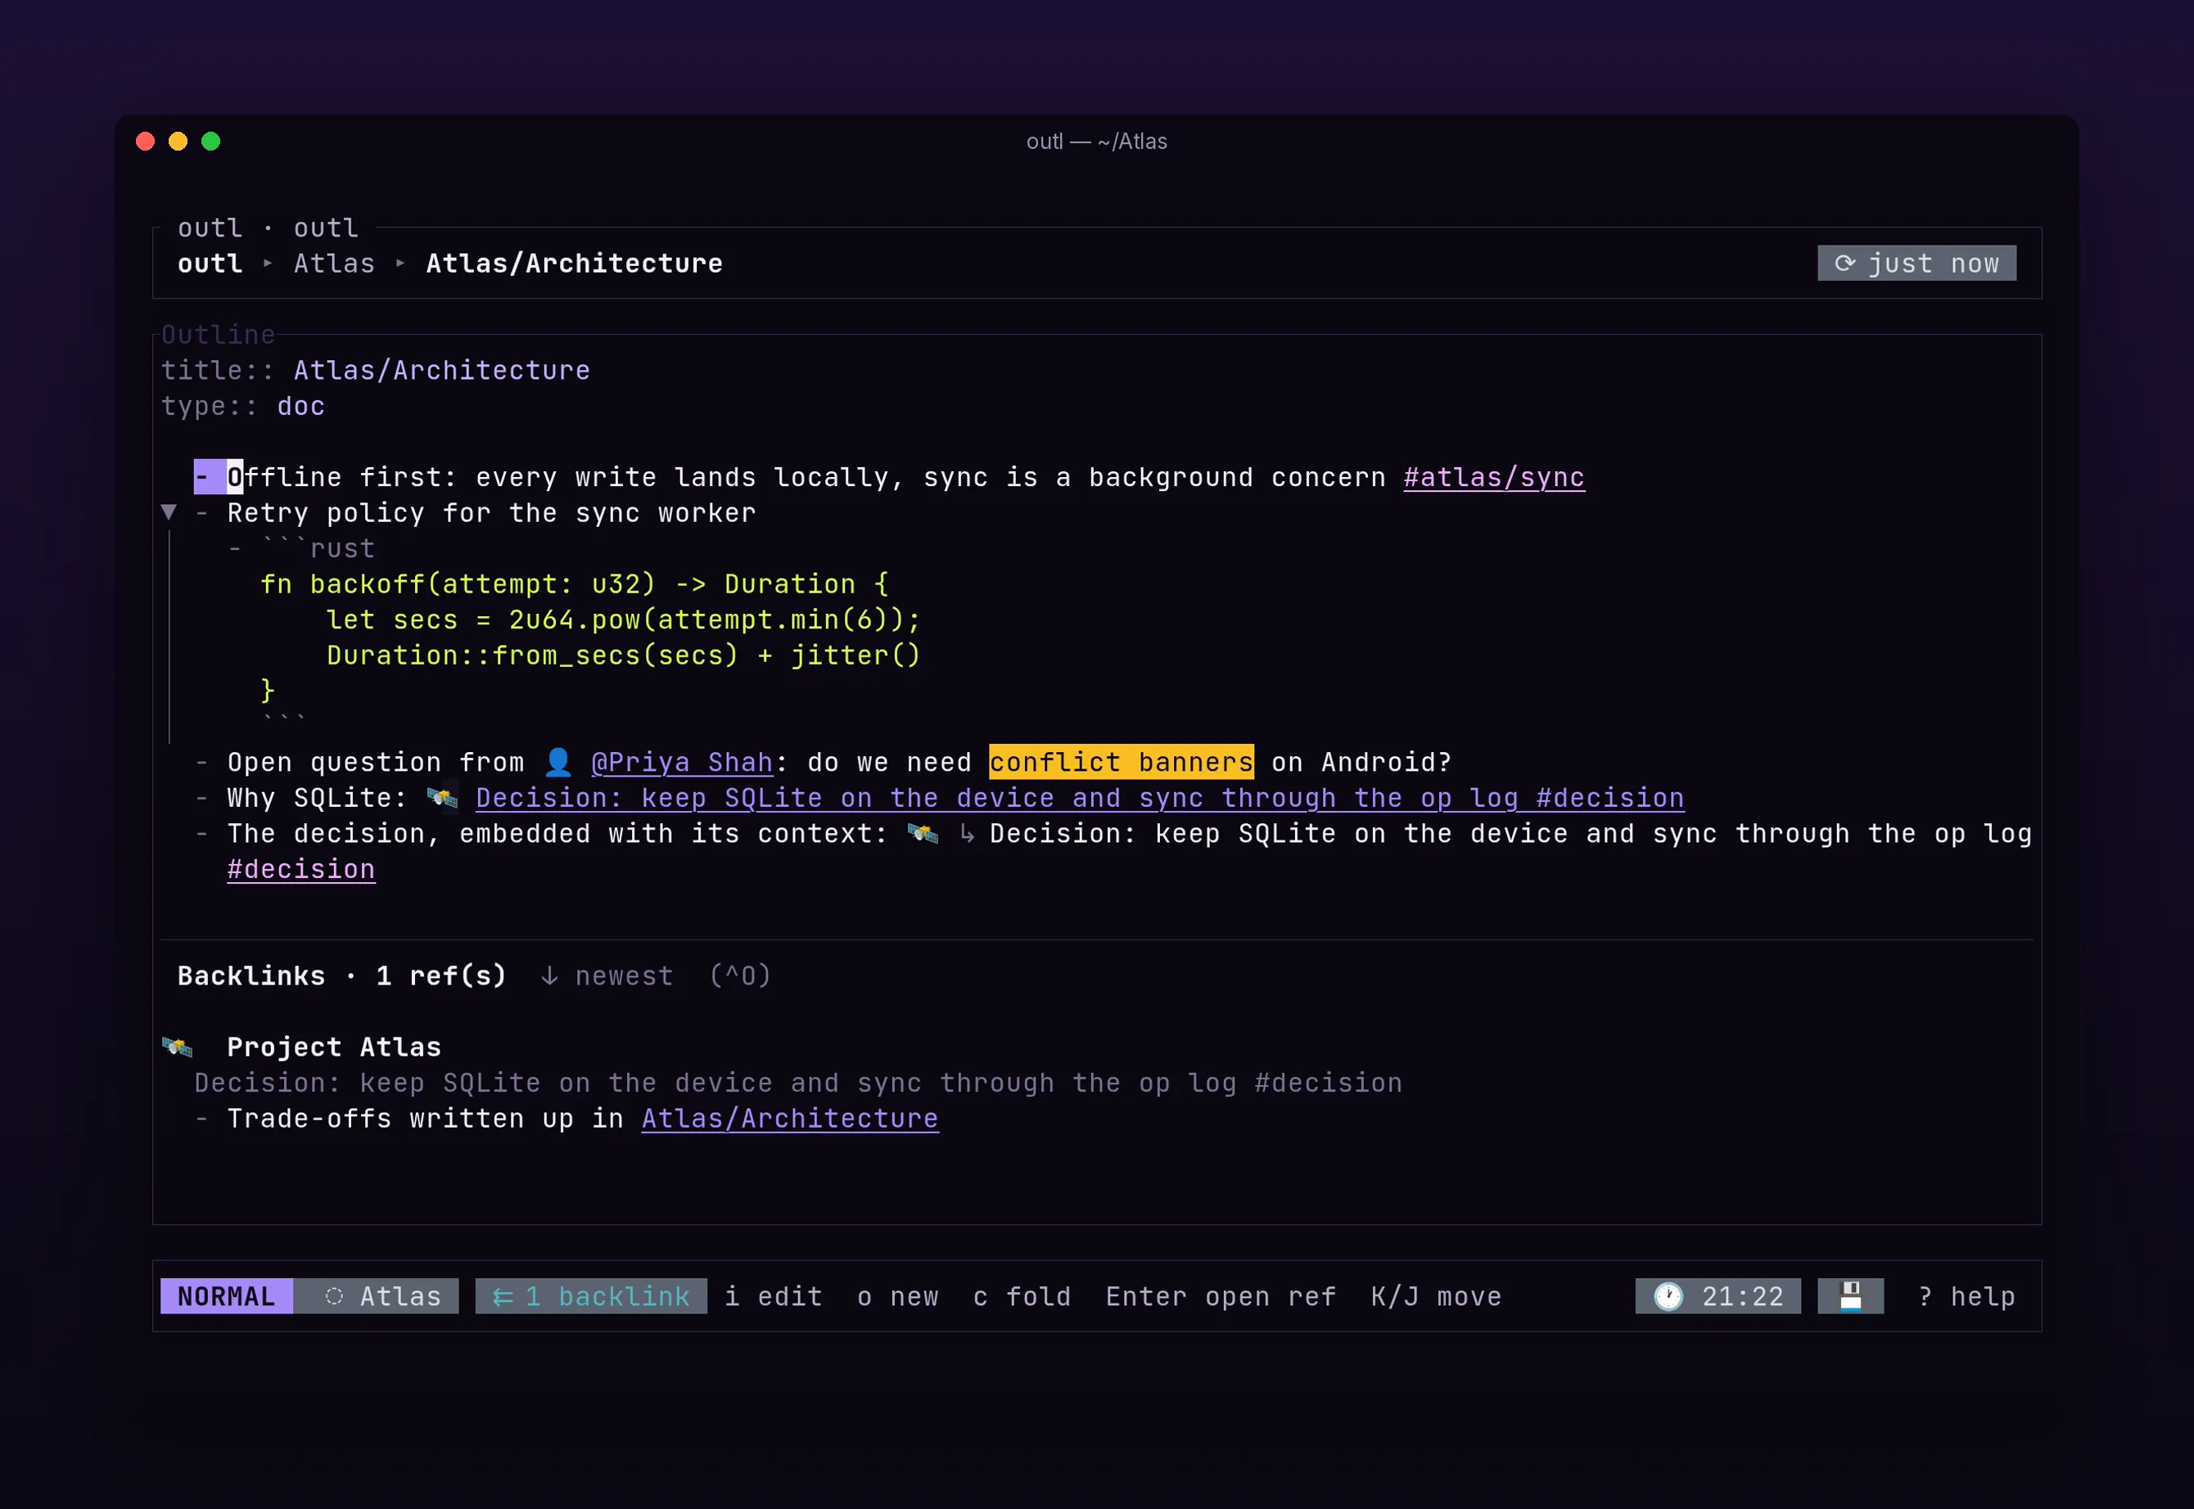
Task: Click satellite icon next to Project Atlas
Action: pyautogui.click(x=177, y=1047)
